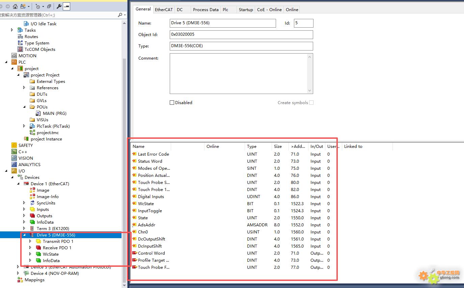464x288 pixels.
Task: Click the Home icon in Solution Explorer toolbar
Action: (15, 6)
